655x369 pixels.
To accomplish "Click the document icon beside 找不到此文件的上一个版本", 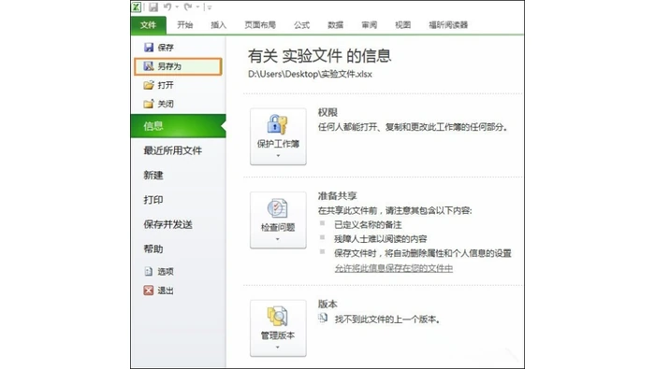I will tap(323, 318).
